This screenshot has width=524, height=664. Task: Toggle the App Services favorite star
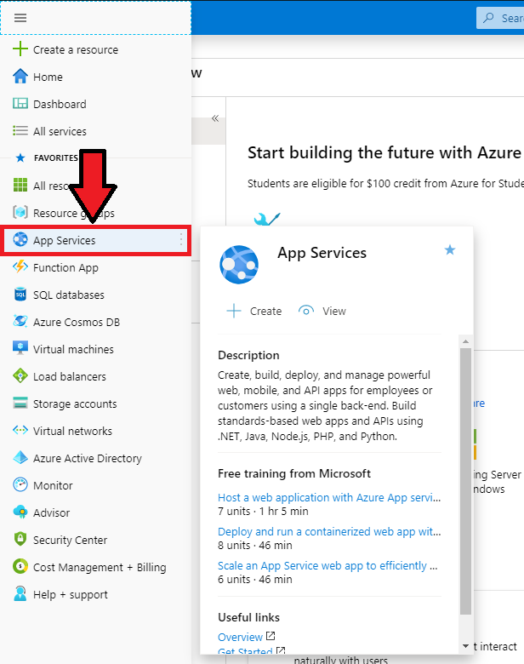click(x=449, y=249)
